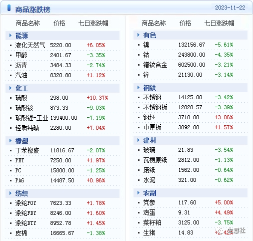Expand the 能源 category arrow
This screenshot has height=241, width=253.
click(10, 36)
